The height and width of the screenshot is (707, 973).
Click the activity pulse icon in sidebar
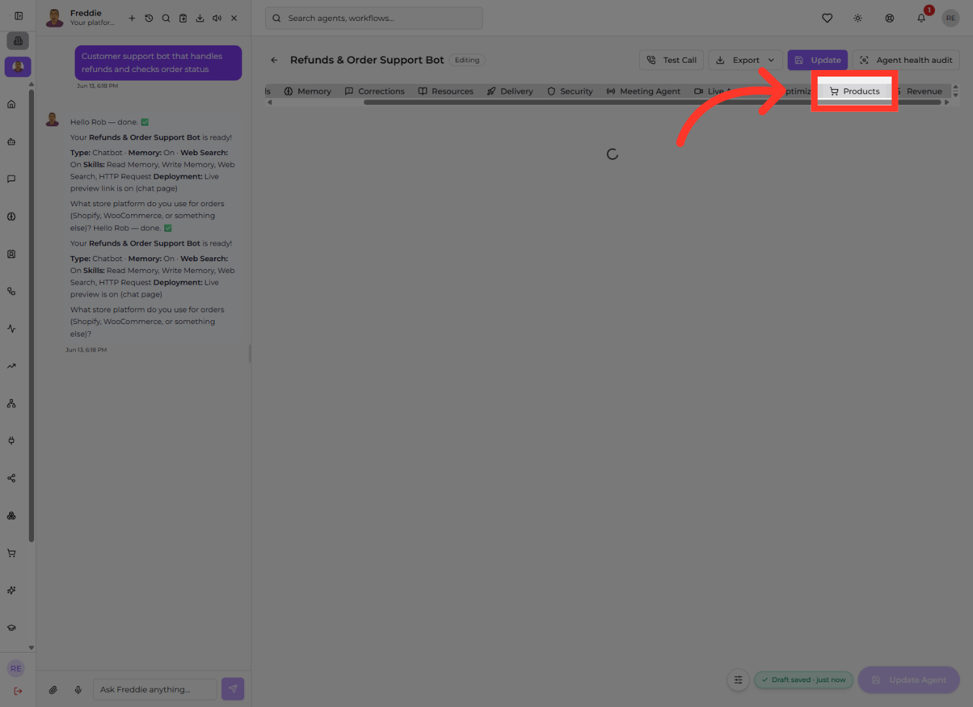[11, 329]
